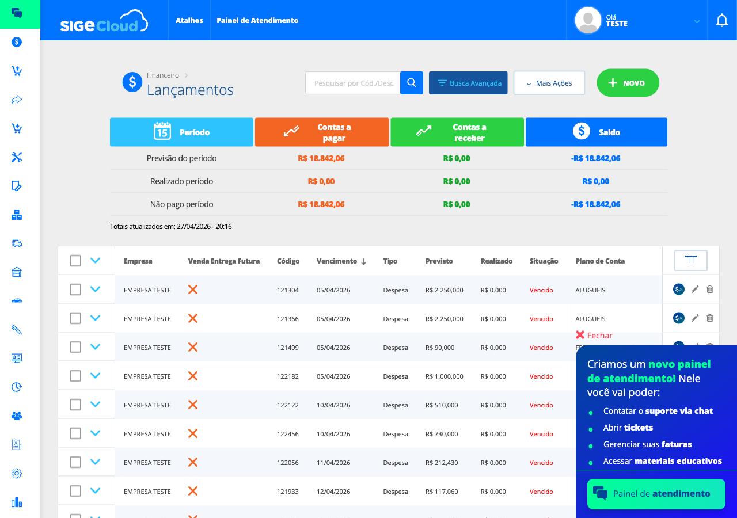Check the select-all checkbox in table header
Screen dimensions: 737x518
coord(75,260)
